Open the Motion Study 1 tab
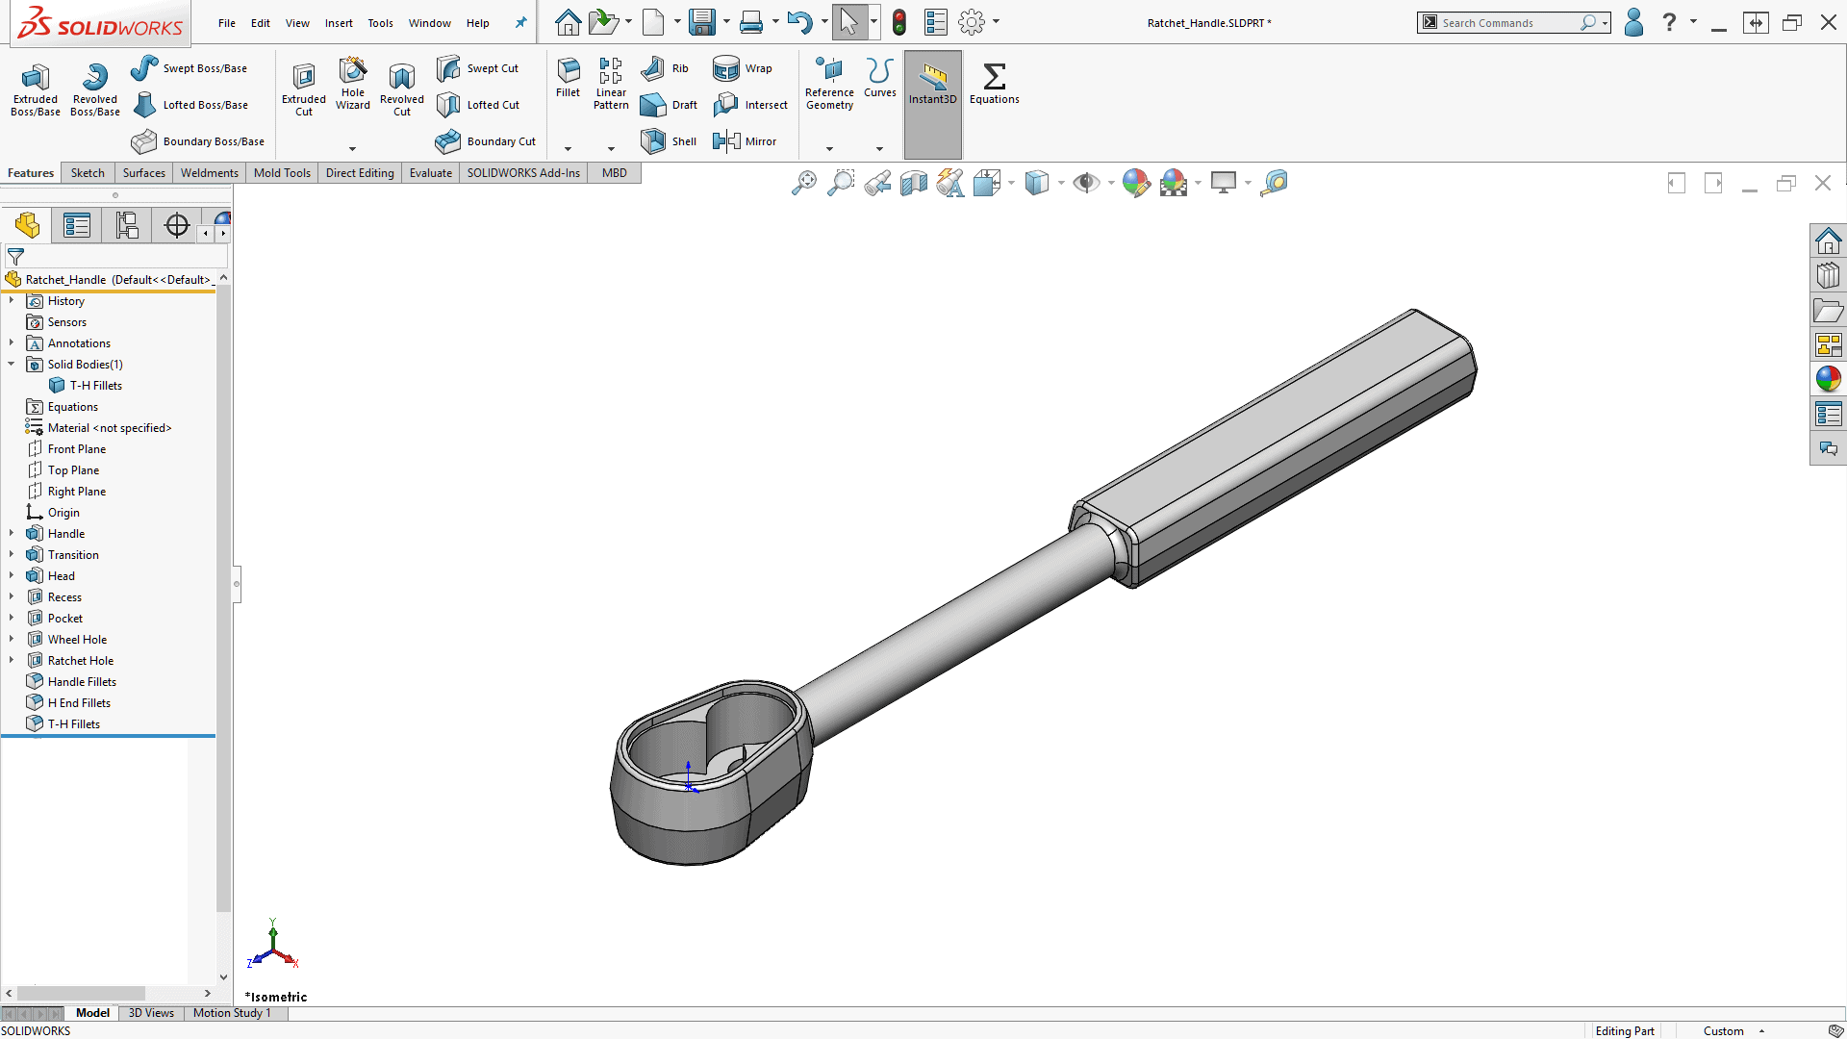Viewport: 1847px width, 1039px height. 232,1013
